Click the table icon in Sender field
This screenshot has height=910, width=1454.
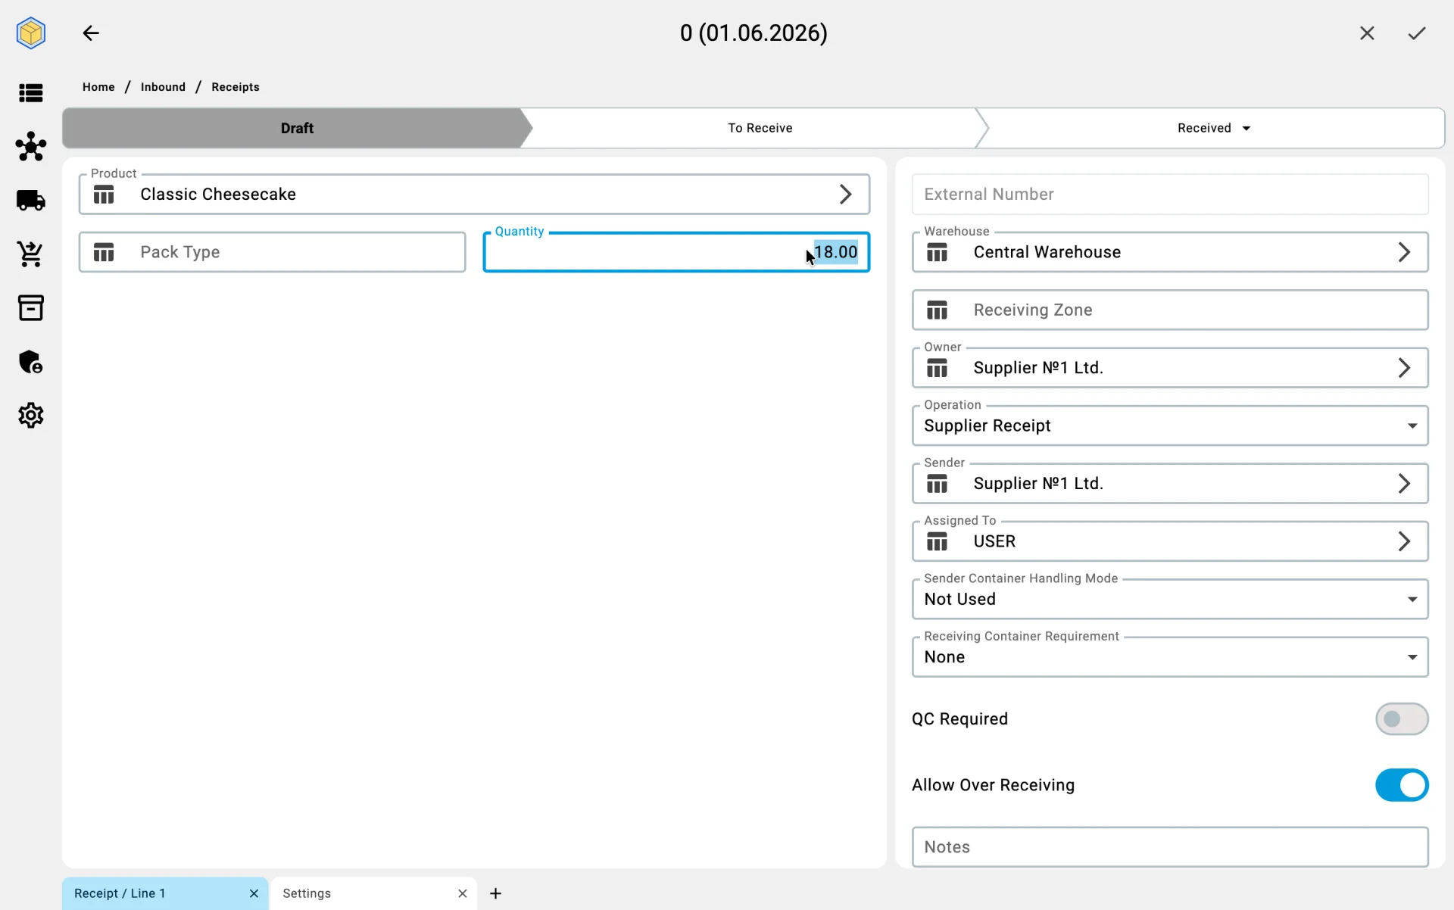pyautogui.click(x=937, y=484)
